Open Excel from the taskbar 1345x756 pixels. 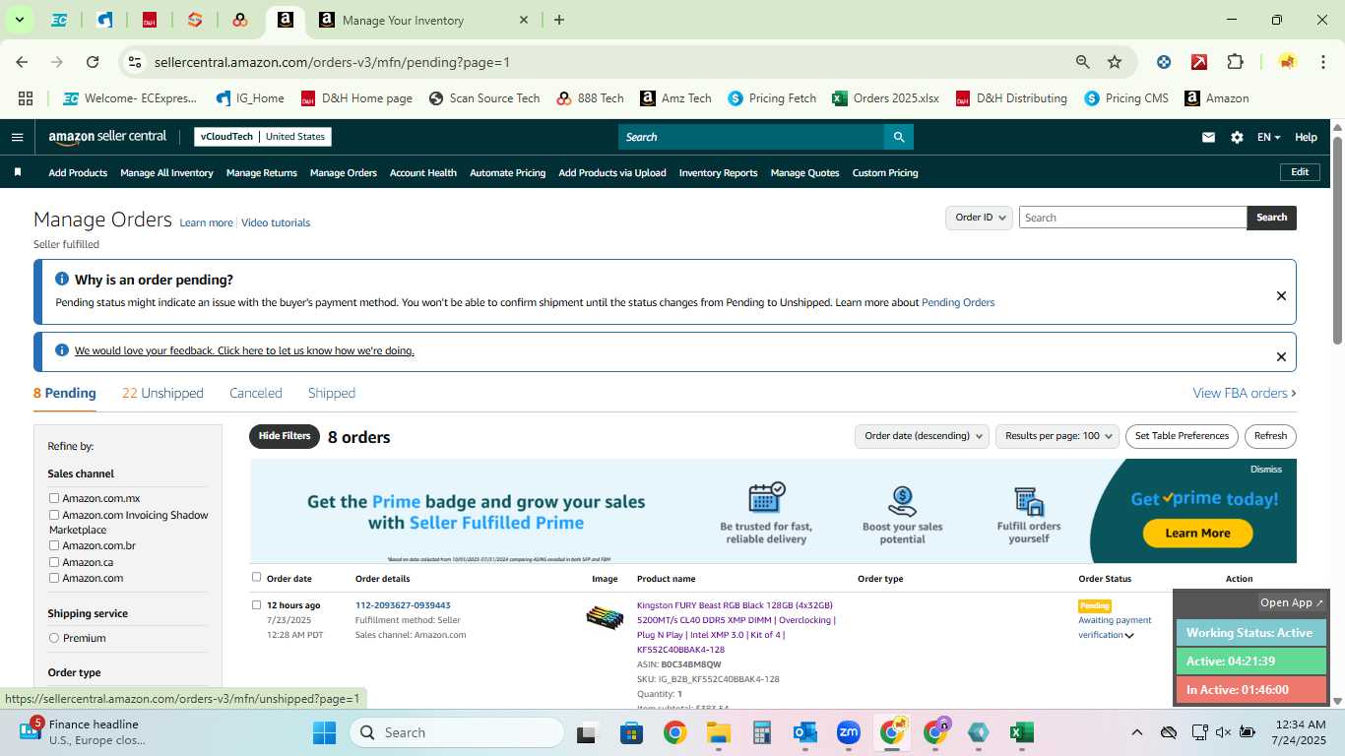1021,732
